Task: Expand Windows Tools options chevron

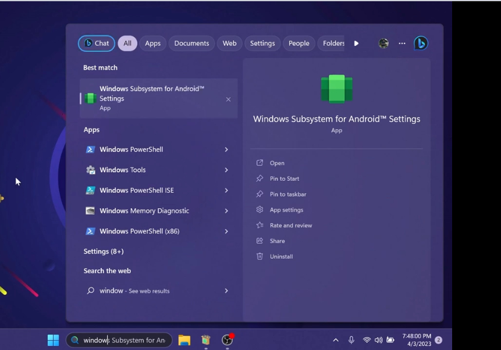Action: pos(226,170)
